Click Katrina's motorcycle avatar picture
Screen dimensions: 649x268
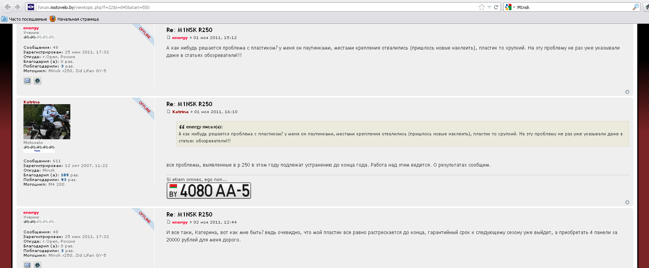[x=47, y=122]
